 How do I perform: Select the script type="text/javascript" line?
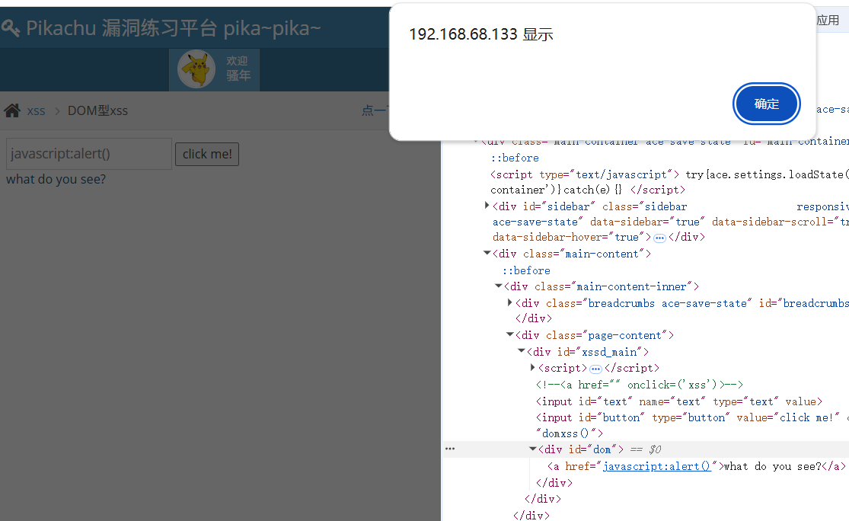point(669,182)
